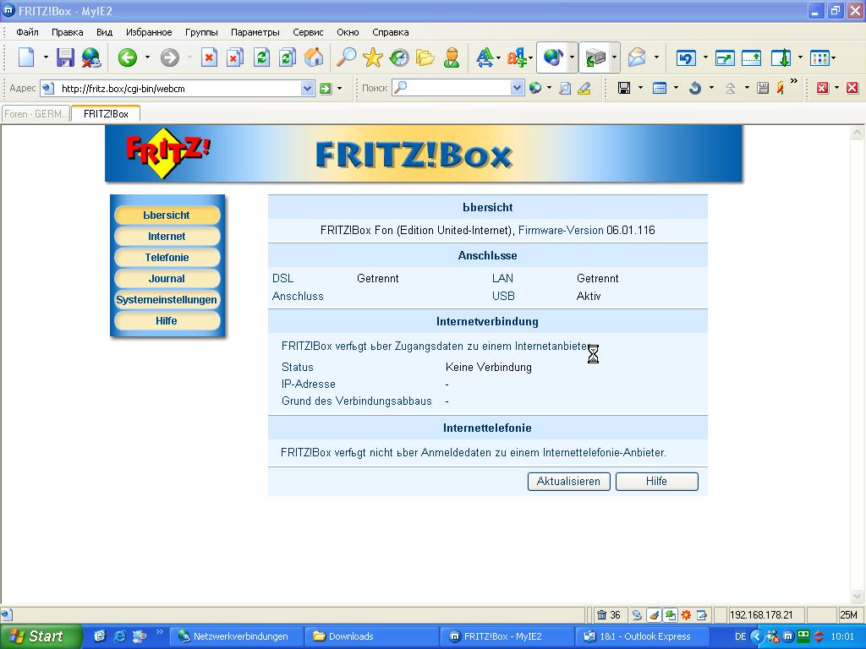The height and width of the screenshot is (649, 866).
Task: Click the single-page refresh icon
Action: [x=262, y=57]
